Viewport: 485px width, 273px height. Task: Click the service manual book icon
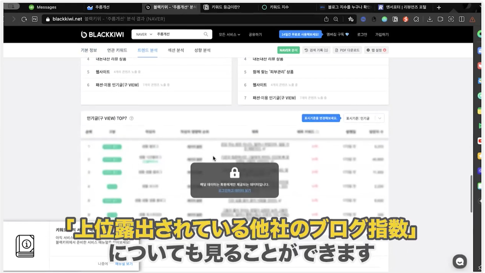[25, 246]
